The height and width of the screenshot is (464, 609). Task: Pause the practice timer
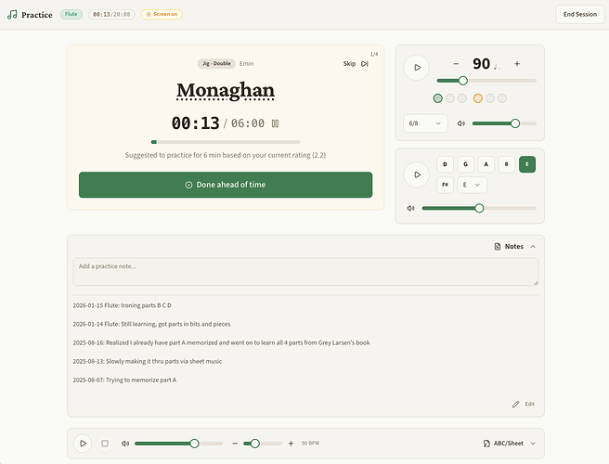[275, 123]
